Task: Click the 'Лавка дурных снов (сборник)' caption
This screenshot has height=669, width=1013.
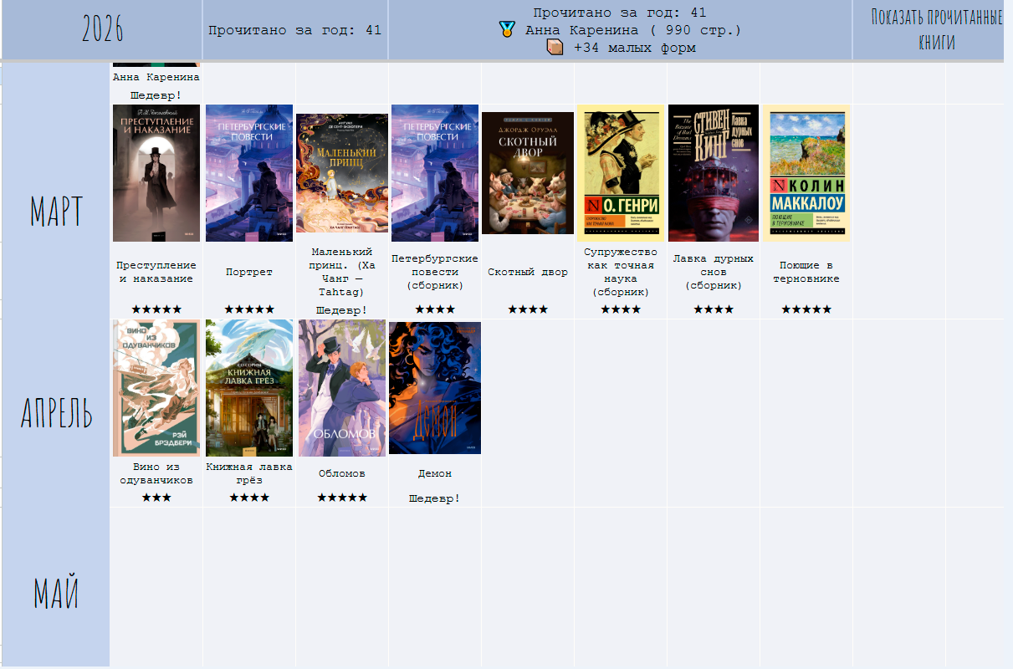Action: tap(714, 272)
